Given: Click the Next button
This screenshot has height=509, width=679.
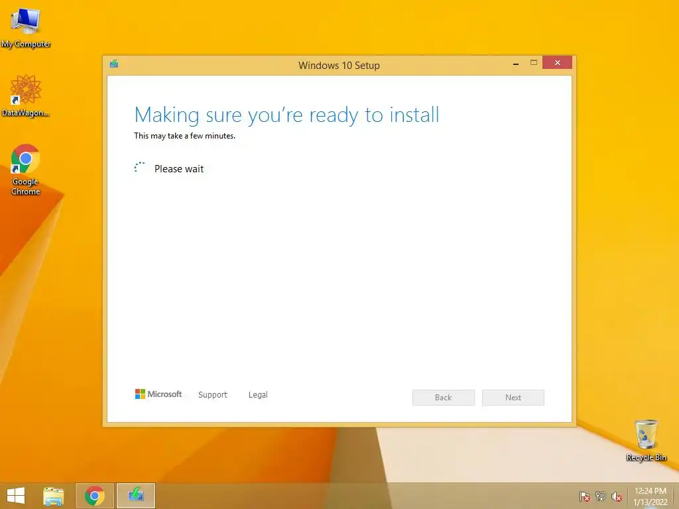Looking at the screenshot, I should click(x=513, y=398).
